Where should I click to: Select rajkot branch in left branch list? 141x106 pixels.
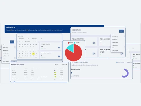(6, 56)
